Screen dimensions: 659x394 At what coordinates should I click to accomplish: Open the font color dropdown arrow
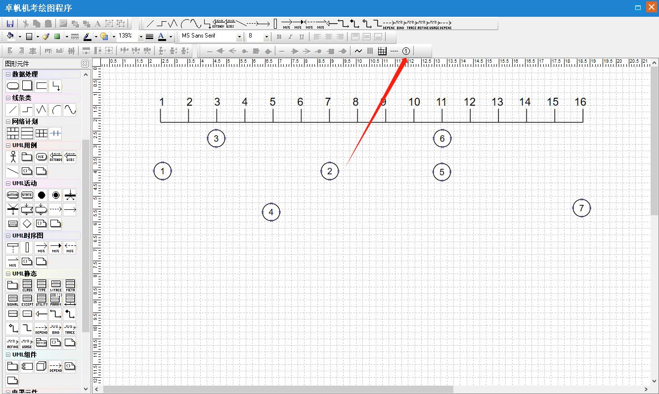[x=171, y=37]
